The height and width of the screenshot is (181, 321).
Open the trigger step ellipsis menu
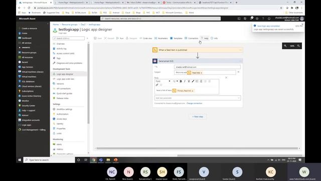[x=240, y=50]
